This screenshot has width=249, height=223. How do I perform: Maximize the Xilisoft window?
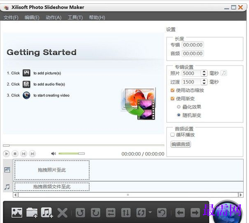[x=234, y=7]
